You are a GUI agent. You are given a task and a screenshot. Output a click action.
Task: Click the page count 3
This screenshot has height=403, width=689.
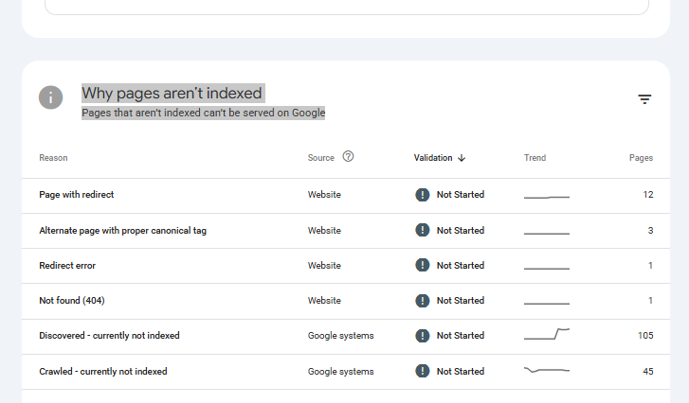click(x=650, y=231)
